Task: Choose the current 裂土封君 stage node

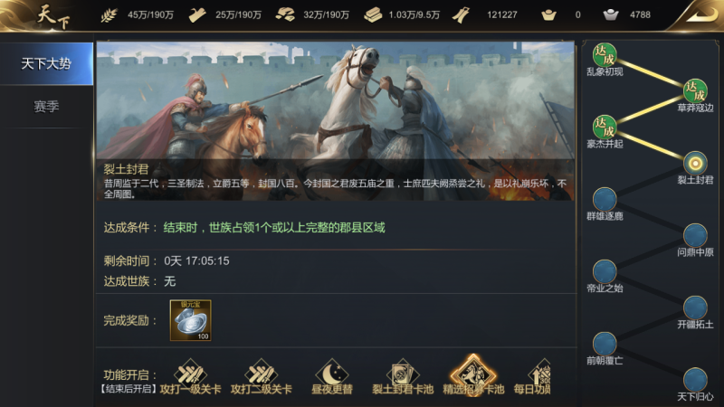Action: click(695, 163)
